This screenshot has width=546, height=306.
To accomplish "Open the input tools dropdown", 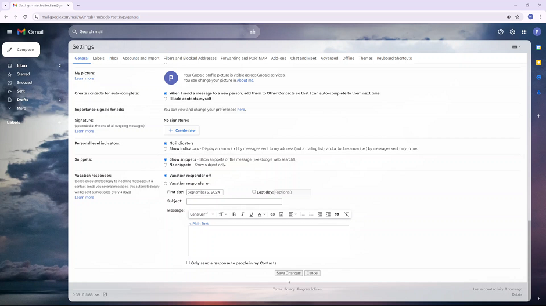I will [x=516, y=47].
